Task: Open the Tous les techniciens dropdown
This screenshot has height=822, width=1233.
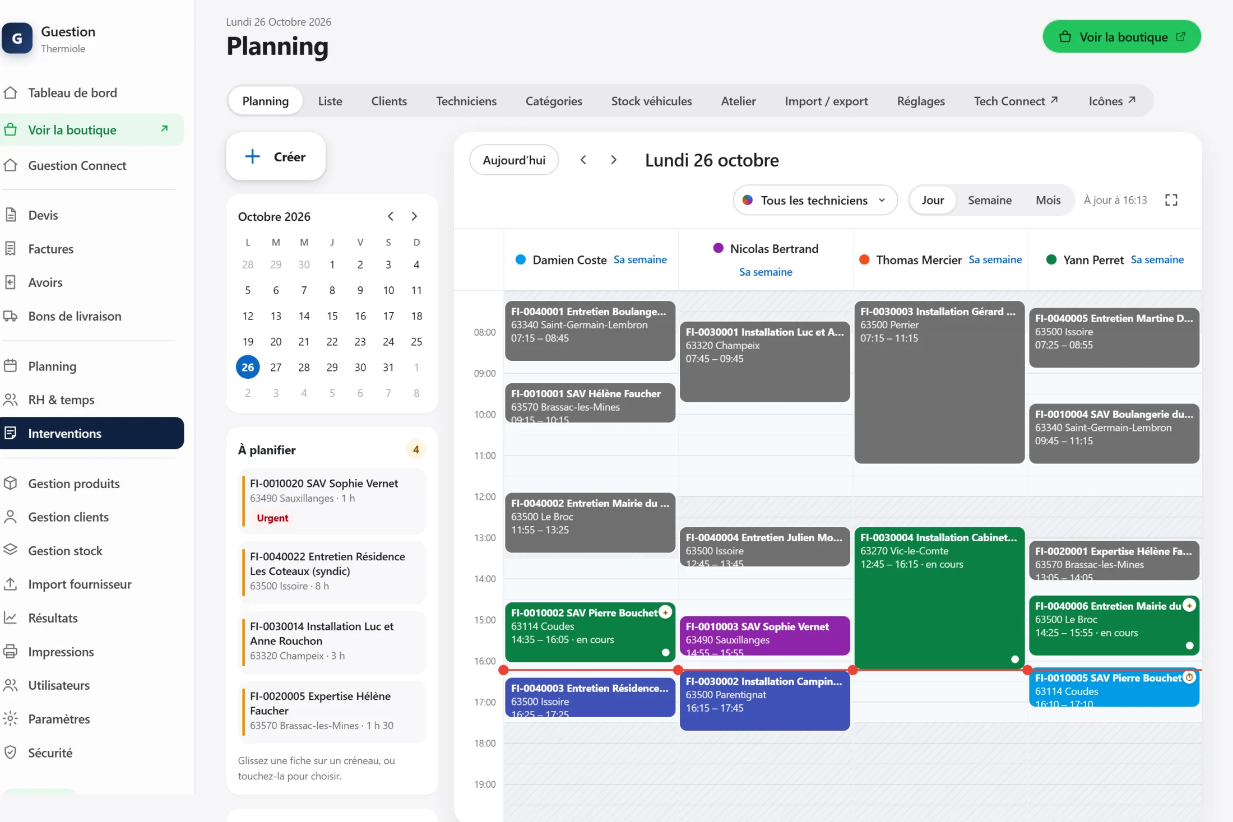Action: point(815,200)
